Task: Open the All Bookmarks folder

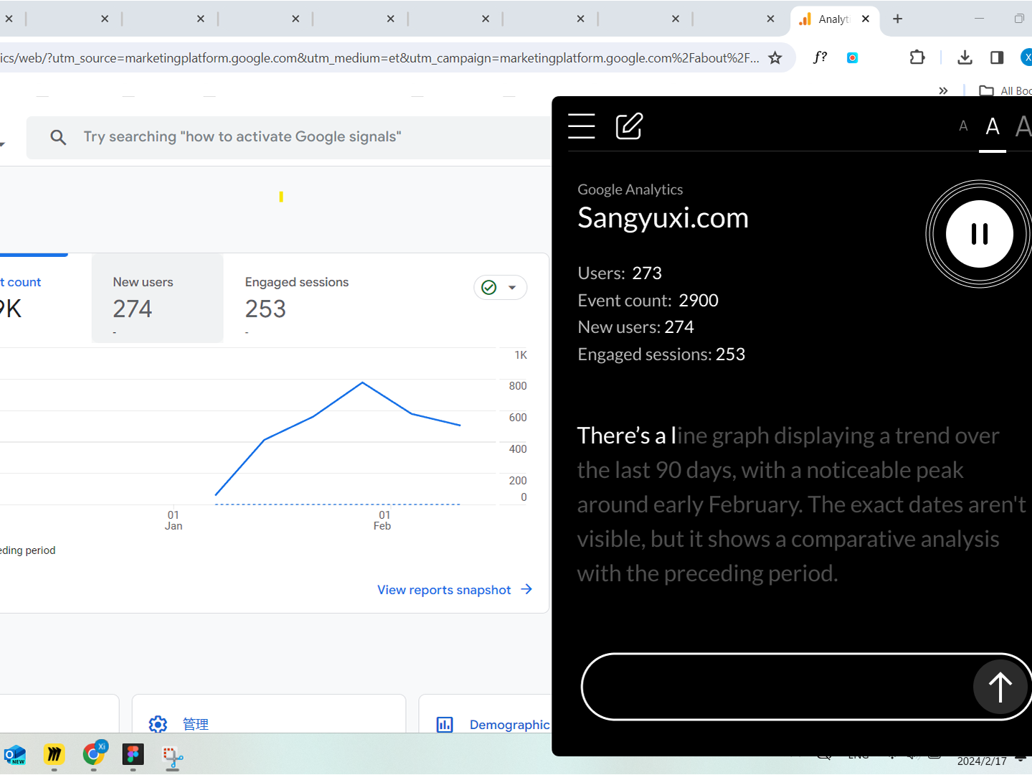Action: [1005, 90]
